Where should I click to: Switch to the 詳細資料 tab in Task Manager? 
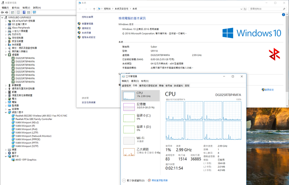[x=178, y=86]
